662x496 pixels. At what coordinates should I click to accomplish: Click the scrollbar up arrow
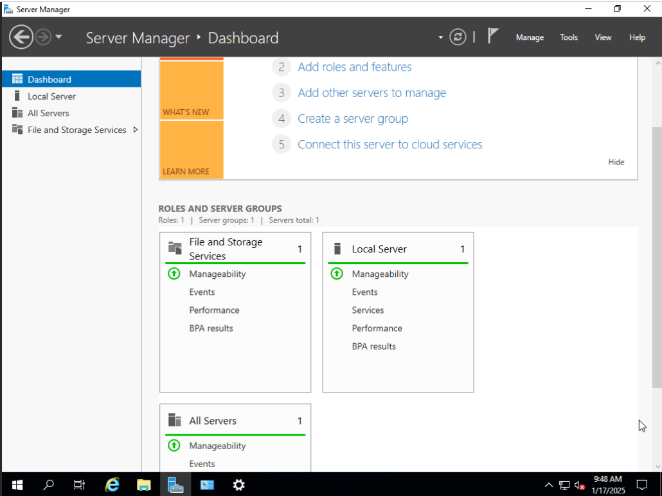(x=658, y=64)
